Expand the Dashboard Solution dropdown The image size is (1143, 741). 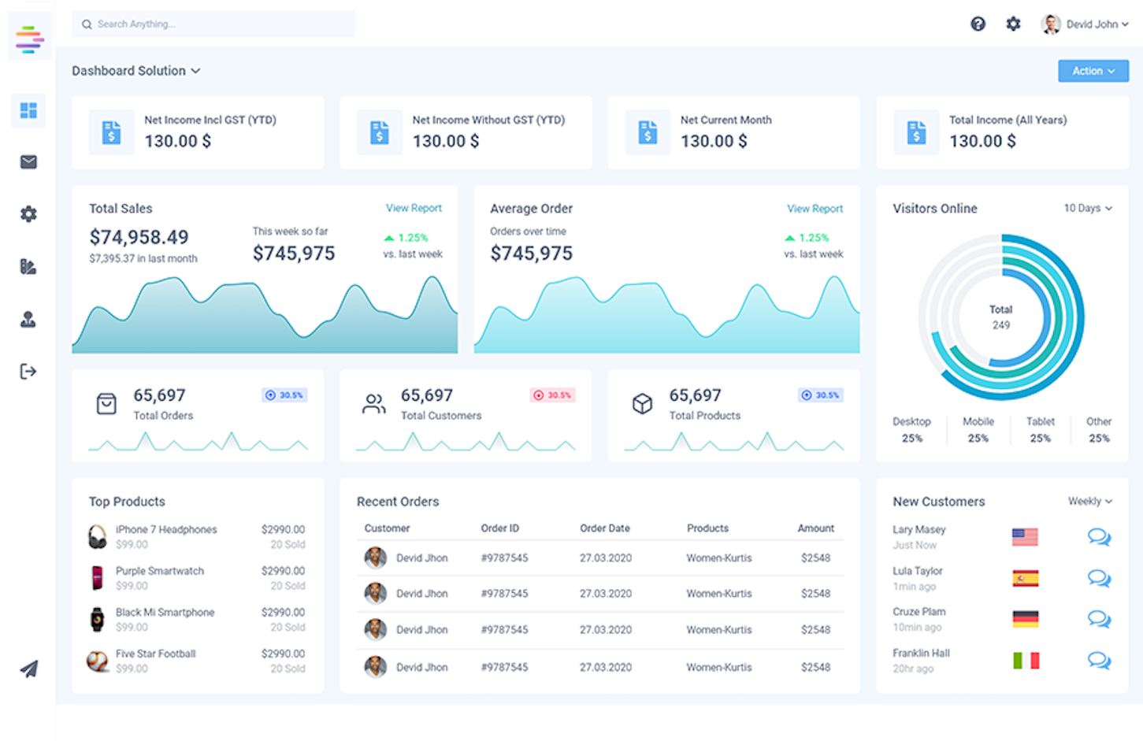pos(136,71)
